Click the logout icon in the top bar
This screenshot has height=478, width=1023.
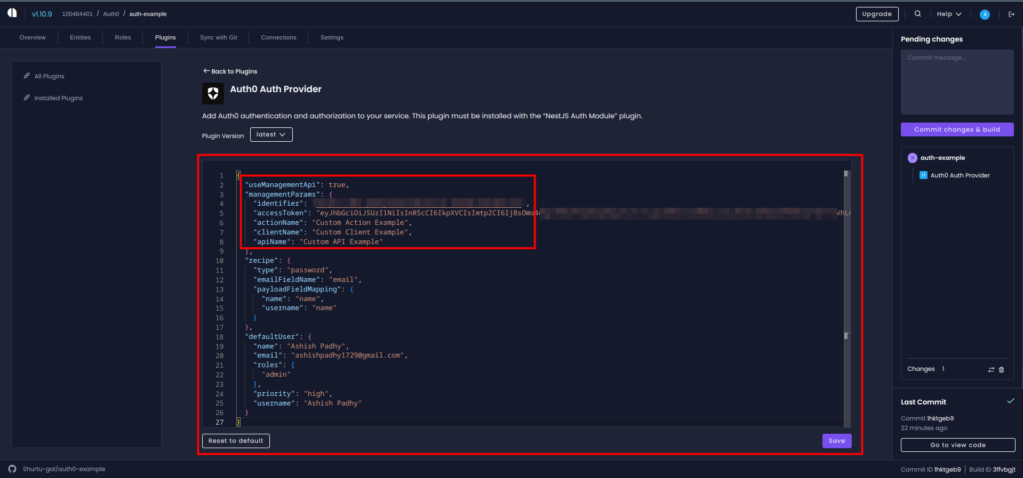[x=1011, y=14]
